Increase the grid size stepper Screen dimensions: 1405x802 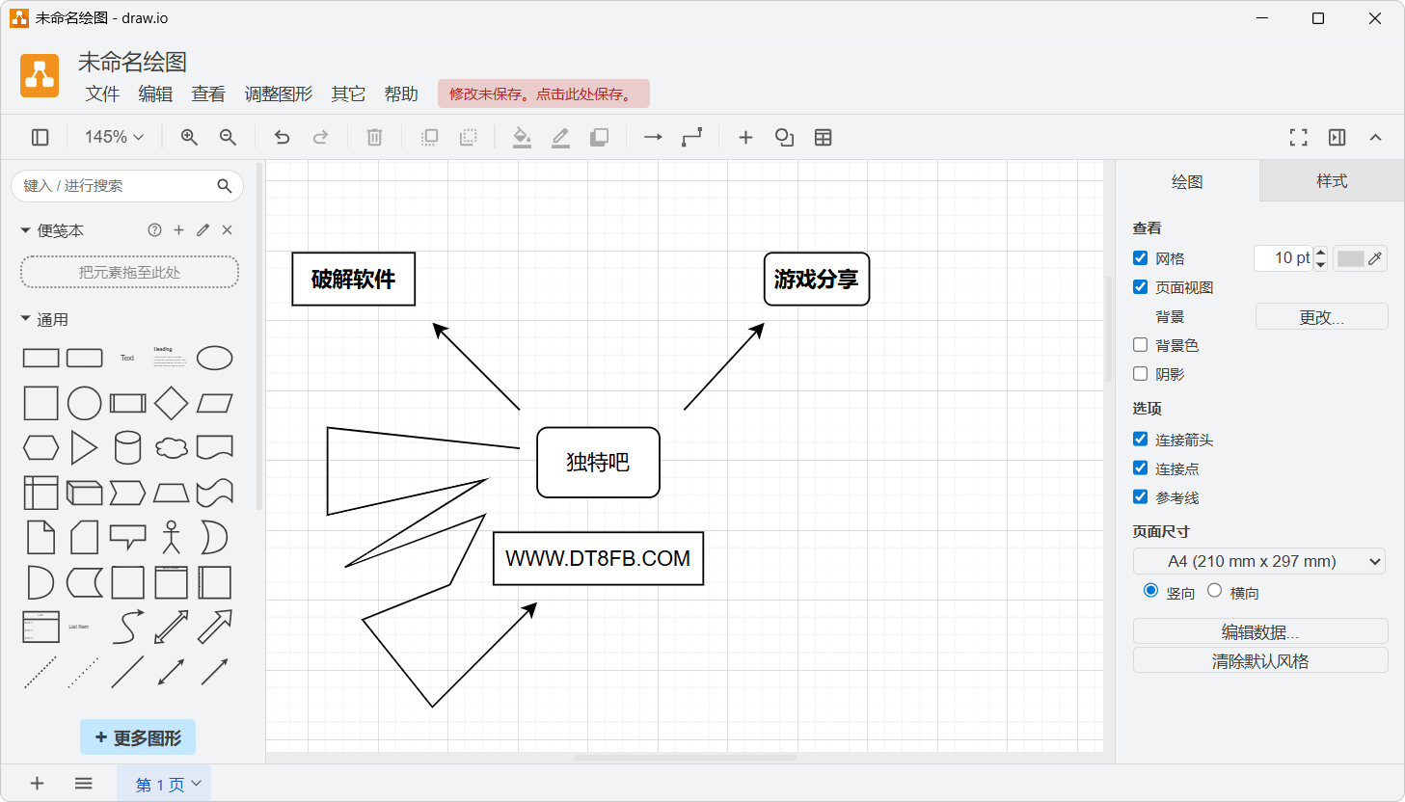point(1320,253)
